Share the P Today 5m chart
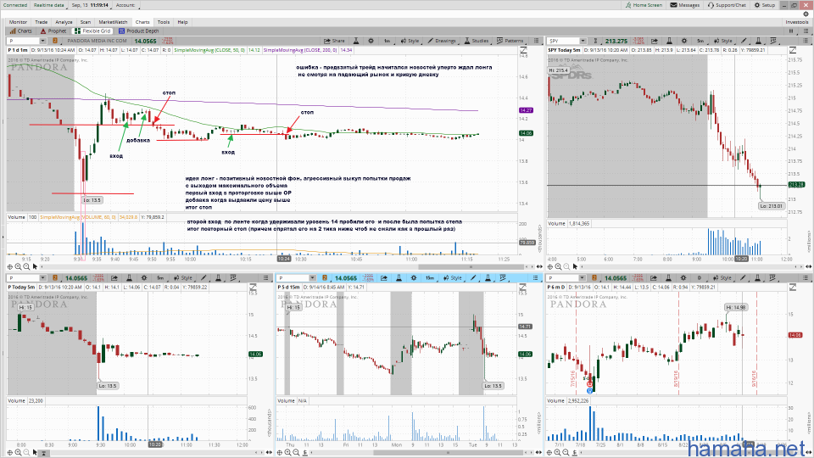The height and width of the screenshot is (458, 814). coord(114,278)
